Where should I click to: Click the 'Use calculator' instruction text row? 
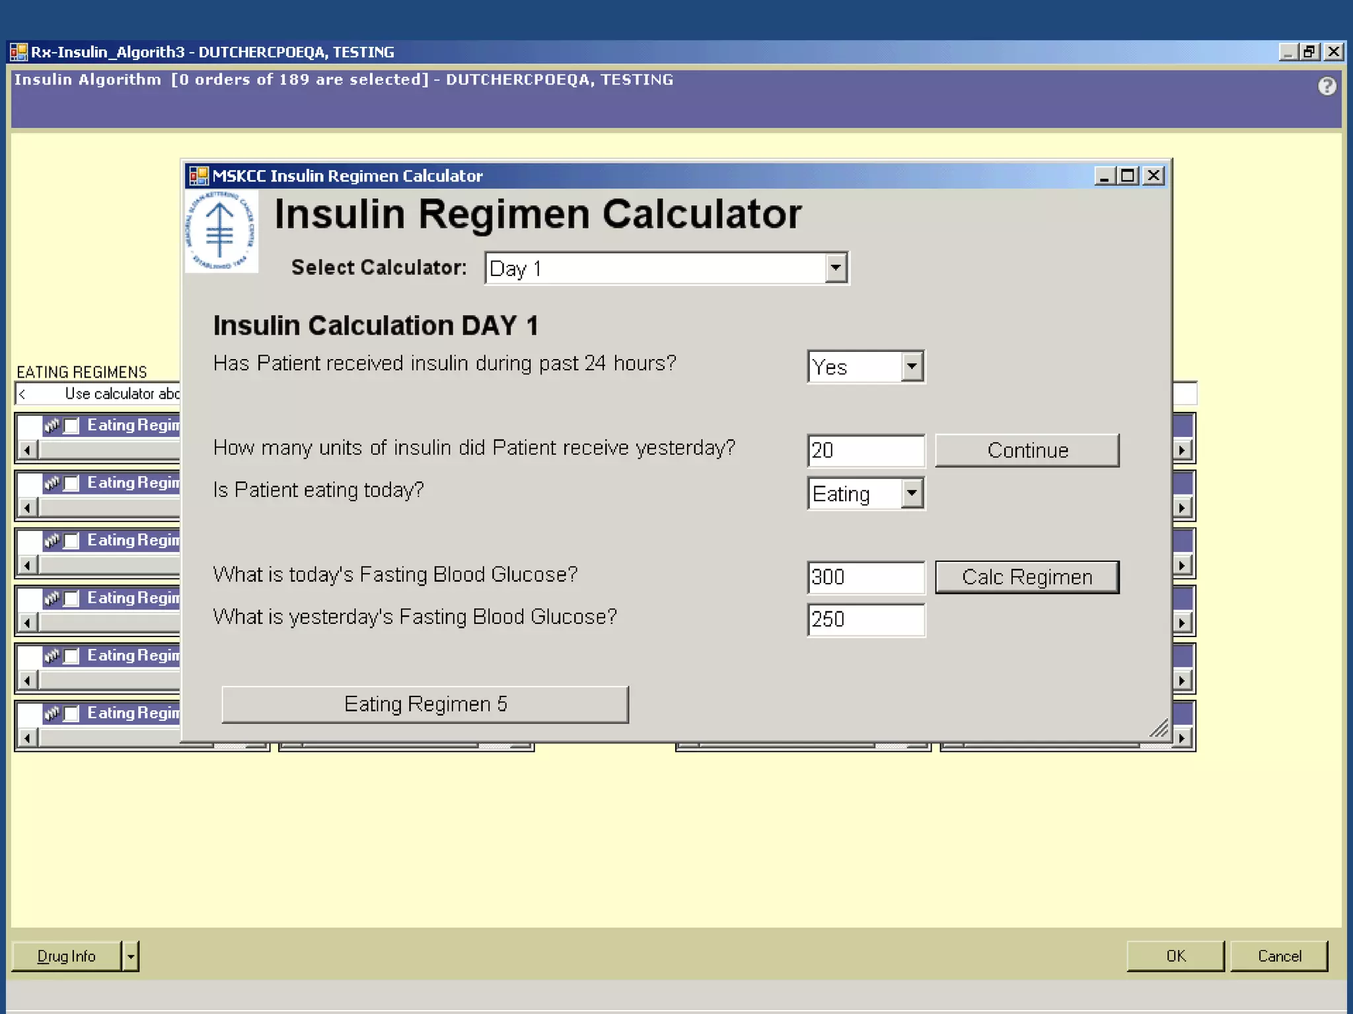tap(98, 394)
